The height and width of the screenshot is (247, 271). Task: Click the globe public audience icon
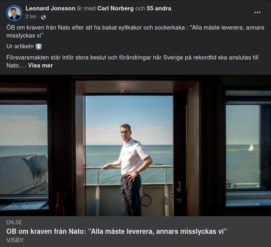click(x=43, y=17)
